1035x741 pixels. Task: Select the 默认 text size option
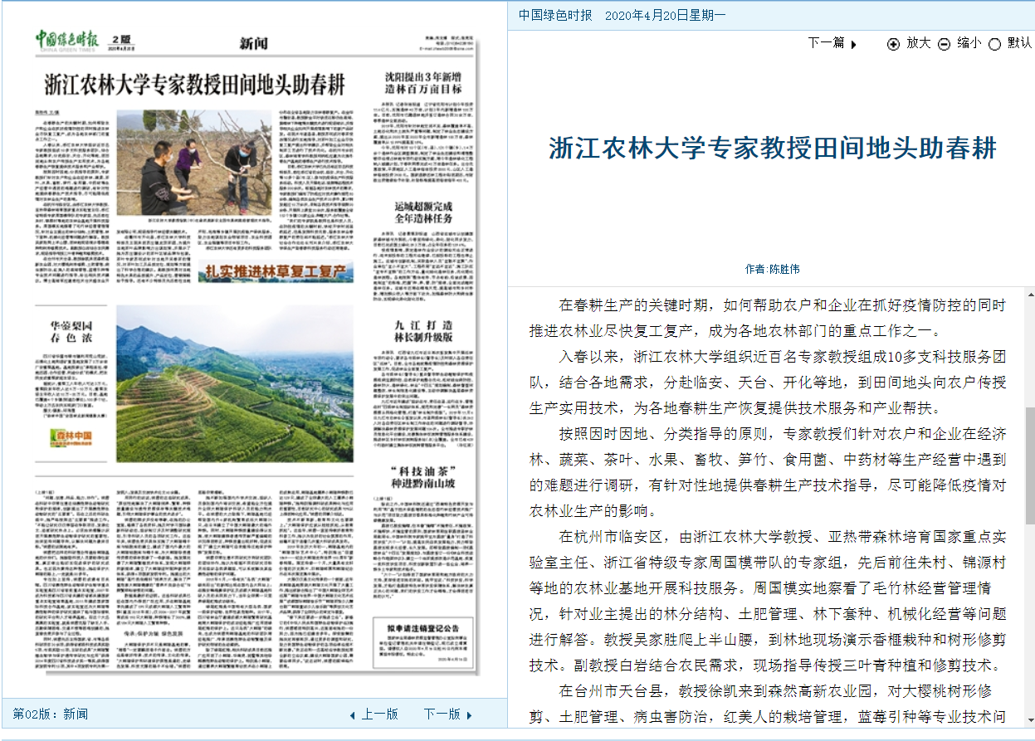point(1019,43)
